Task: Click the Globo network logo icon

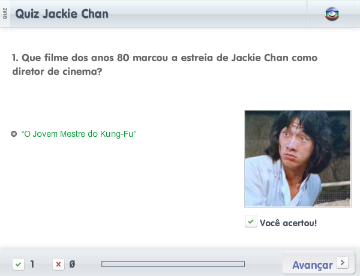Action: [332, 14]
